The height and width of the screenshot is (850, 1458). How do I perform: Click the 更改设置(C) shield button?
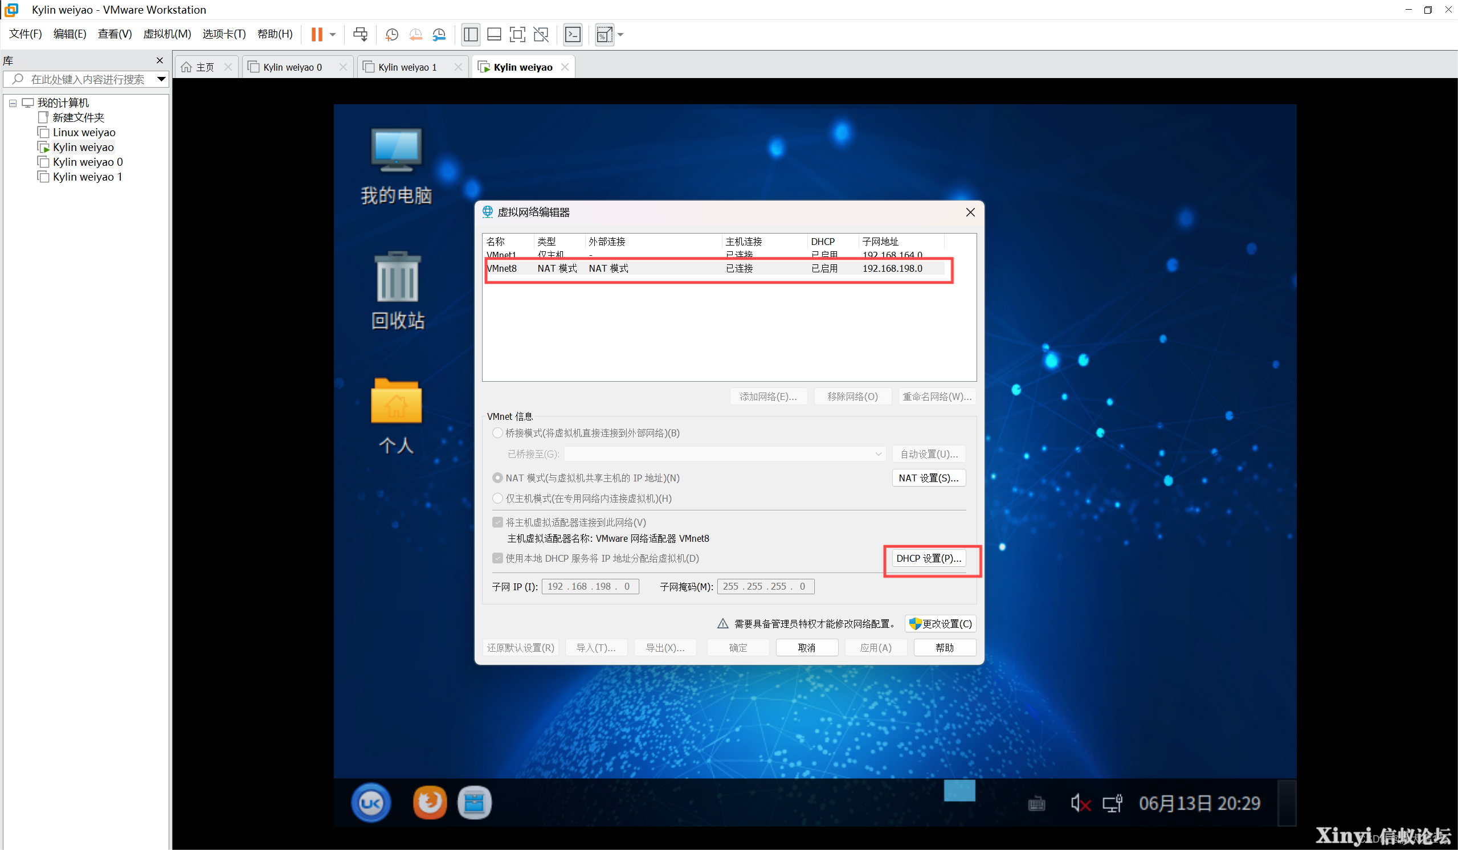point(940,624)
